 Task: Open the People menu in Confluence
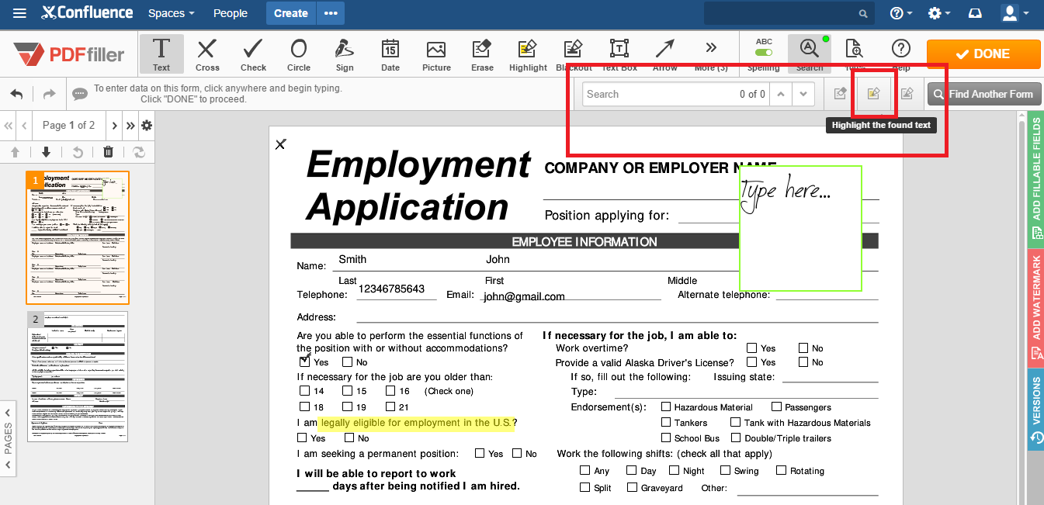(x=230, y=12)
